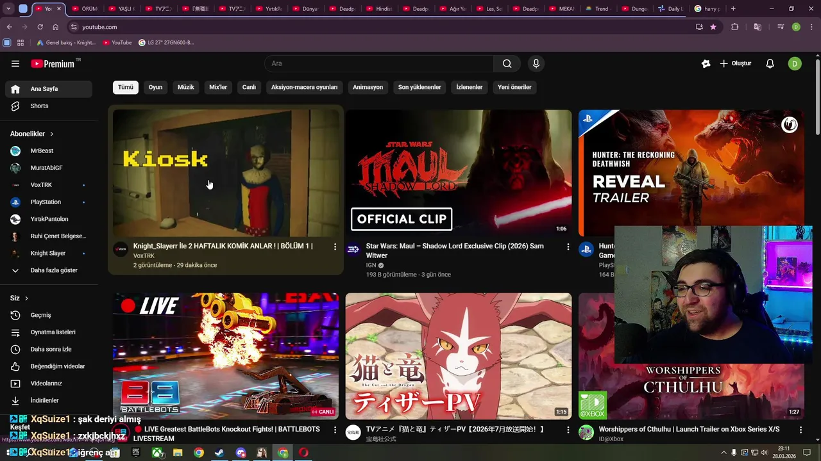Image resolution: width=821 pixels, height=461 pixels.
Task: Open Geçmiş history in sidebar
Action: pyautogui.click(x=49, y=315)
